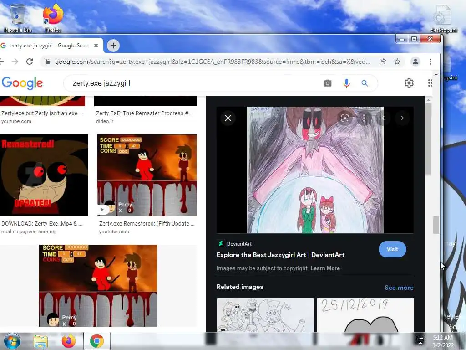
Task: See more related images
Action: click(399, 288)
